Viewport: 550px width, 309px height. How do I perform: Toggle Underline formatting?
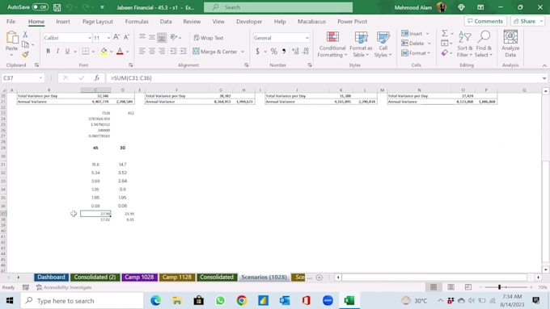click(x=67, y=51)
